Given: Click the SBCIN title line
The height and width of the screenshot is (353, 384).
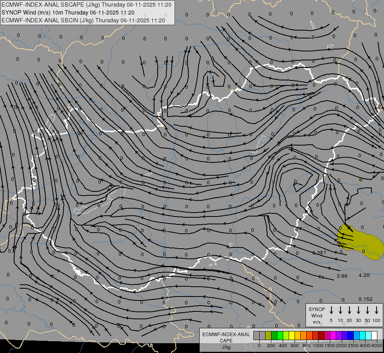Looking at the screenshot, I should [x=84, y=20].
